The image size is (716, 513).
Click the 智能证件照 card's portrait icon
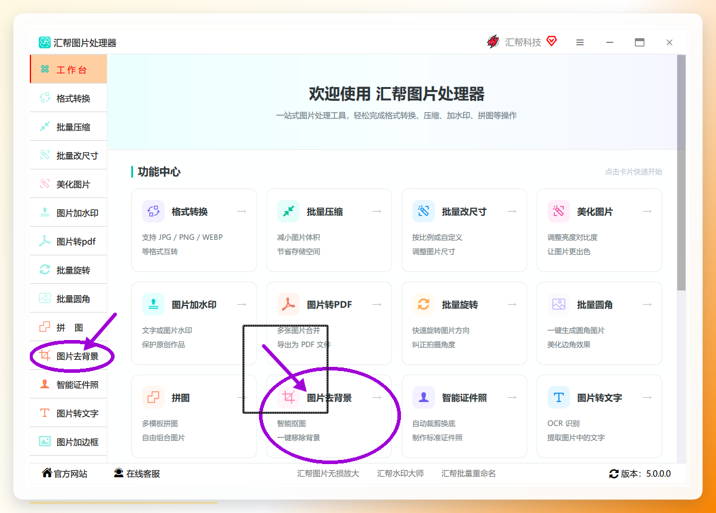[x=424, y=397]
